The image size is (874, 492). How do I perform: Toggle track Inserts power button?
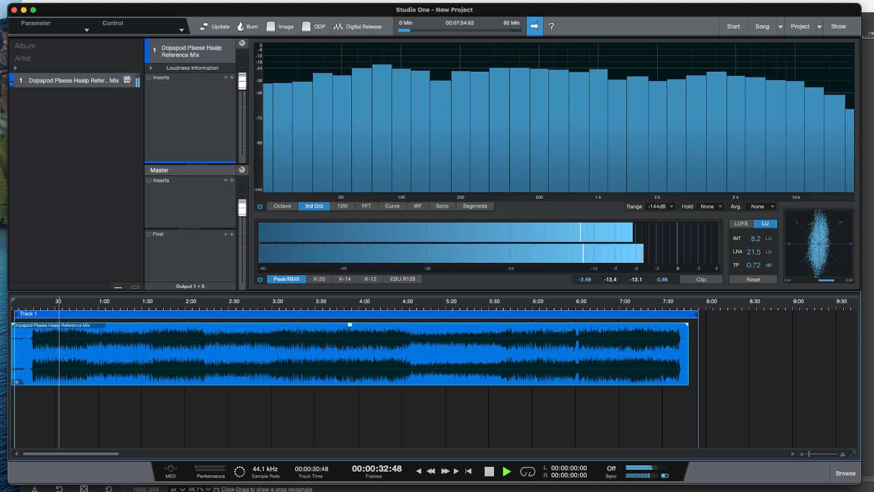149,78
